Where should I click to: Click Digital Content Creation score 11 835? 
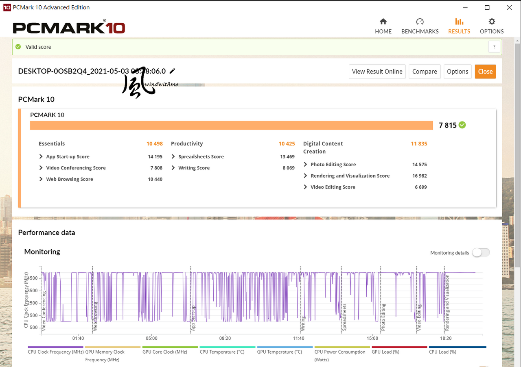click(x=419, y=143)
